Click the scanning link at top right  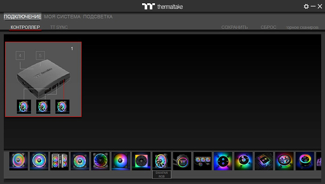coord(302,27)
